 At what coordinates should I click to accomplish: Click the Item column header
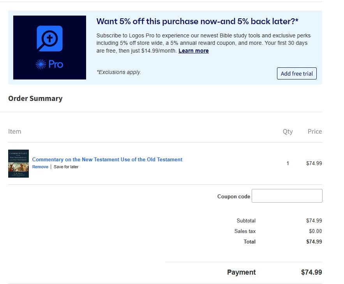(x=14, y=131)
